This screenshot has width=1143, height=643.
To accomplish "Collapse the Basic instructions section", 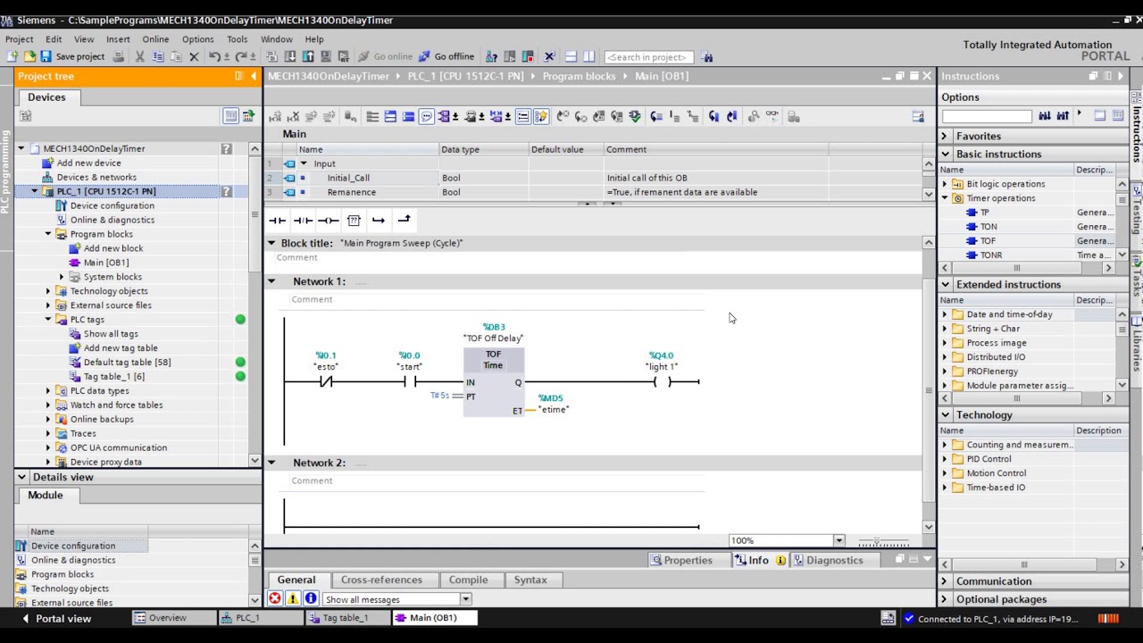I will coord(945,154).
